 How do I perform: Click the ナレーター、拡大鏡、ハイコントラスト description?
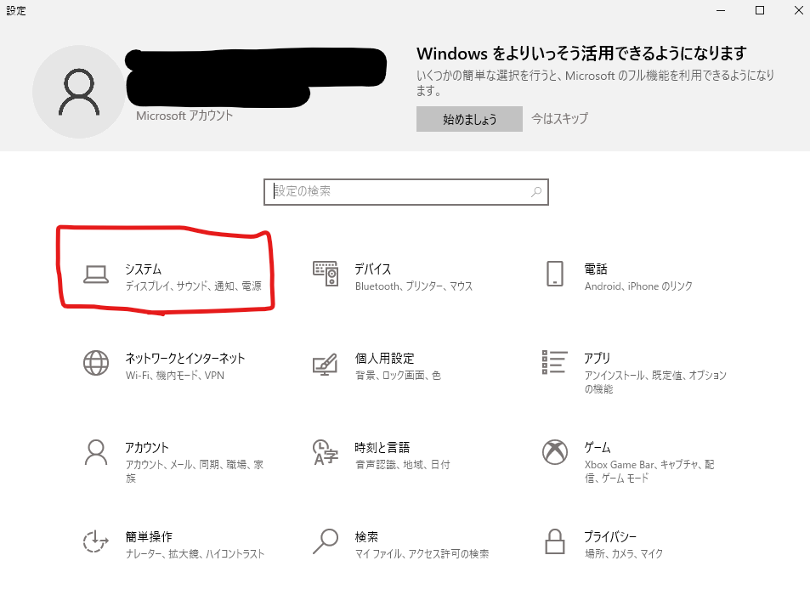click(x=195, y=554)
